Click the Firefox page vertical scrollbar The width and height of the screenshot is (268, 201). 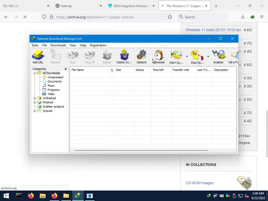pos(267,134)
